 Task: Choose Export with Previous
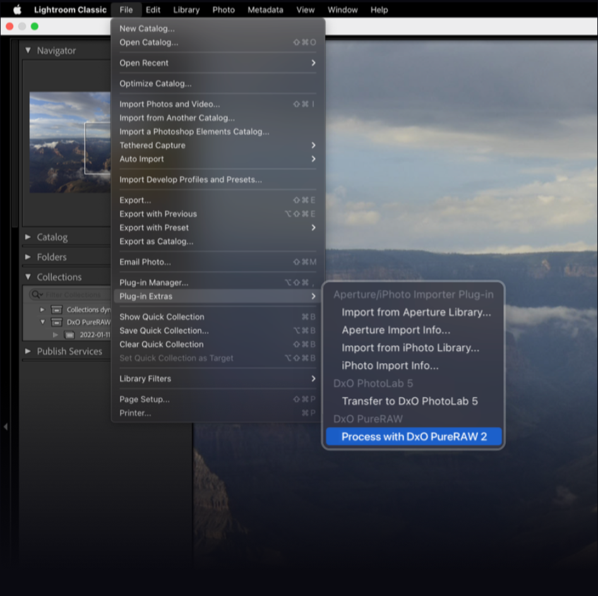218,214
